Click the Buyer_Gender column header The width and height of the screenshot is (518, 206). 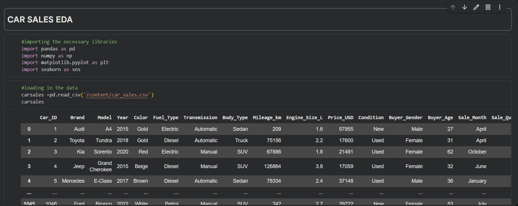click(x=406, y=117)
